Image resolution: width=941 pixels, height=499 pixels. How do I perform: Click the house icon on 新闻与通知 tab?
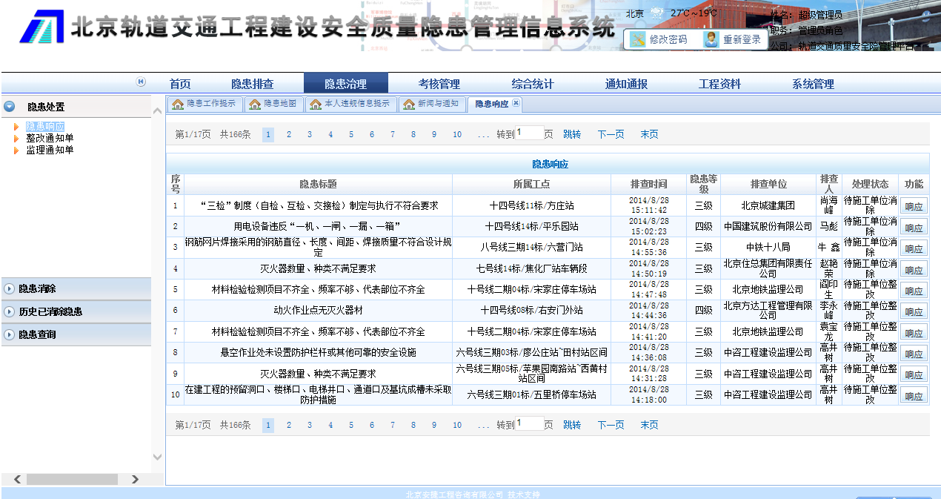coord(409,105)
